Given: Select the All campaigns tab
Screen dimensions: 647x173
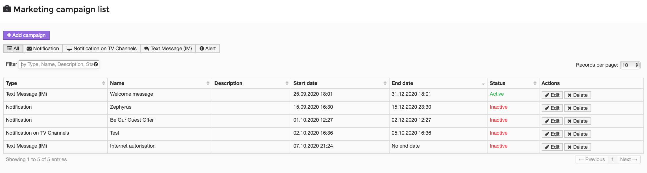Looking at the screenshot, I should 13,49.
